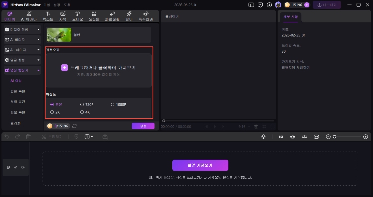Click the microphone voiceover icon
This screenshot has height=197, width=373.
[263, 137]
